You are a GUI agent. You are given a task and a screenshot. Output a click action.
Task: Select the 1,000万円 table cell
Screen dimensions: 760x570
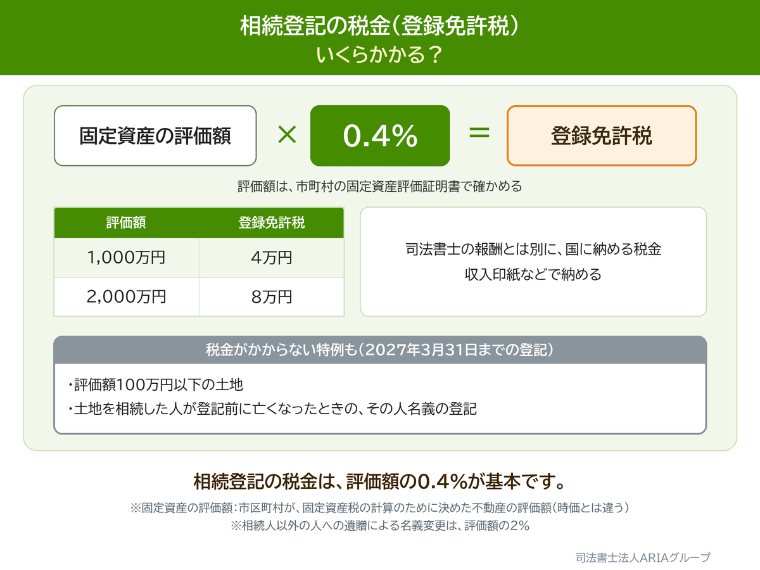127,258
